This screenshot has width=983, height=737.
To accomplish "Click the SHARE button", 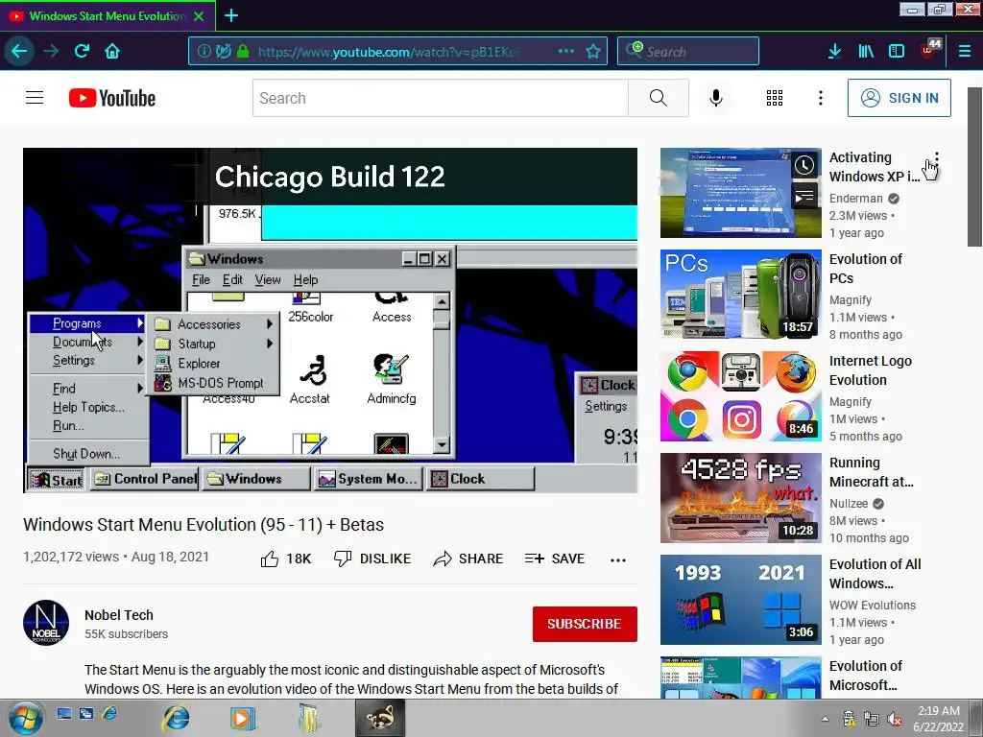I will [468, 559].
